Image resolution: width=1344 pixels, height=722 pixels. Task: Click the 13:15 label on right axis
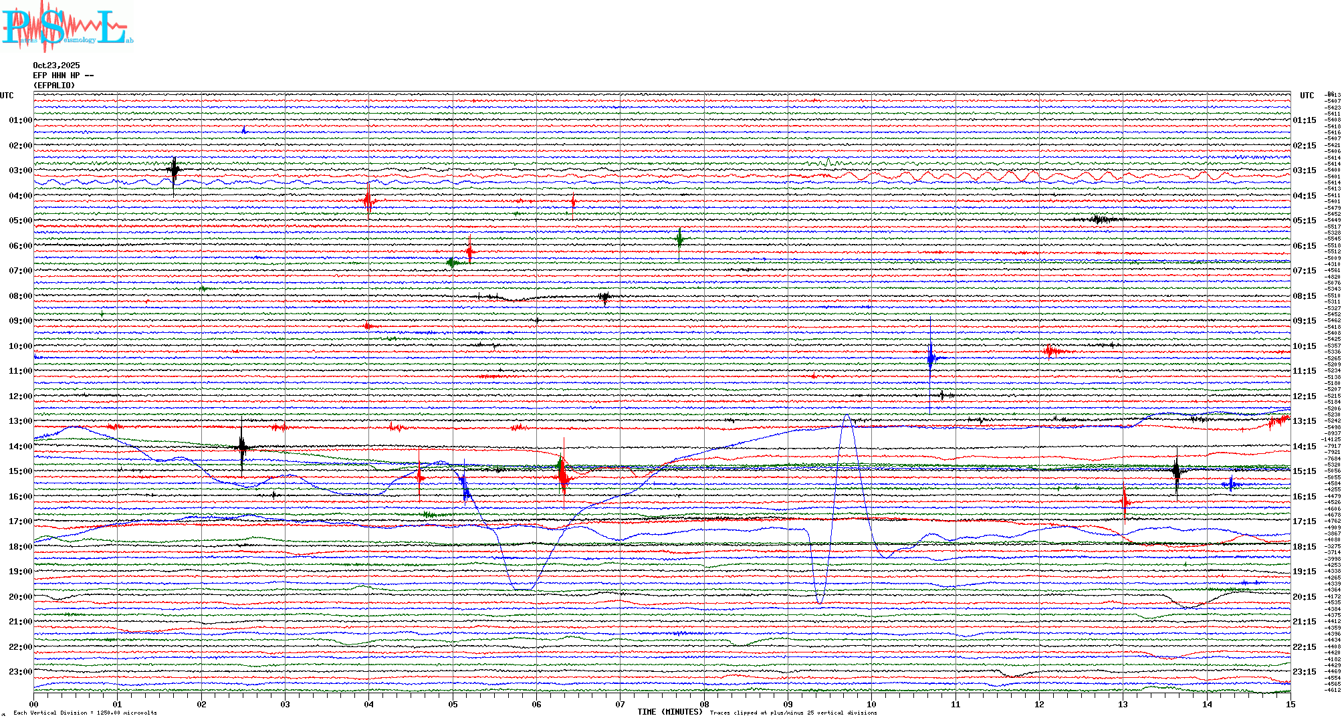[x=1304, y=421]
